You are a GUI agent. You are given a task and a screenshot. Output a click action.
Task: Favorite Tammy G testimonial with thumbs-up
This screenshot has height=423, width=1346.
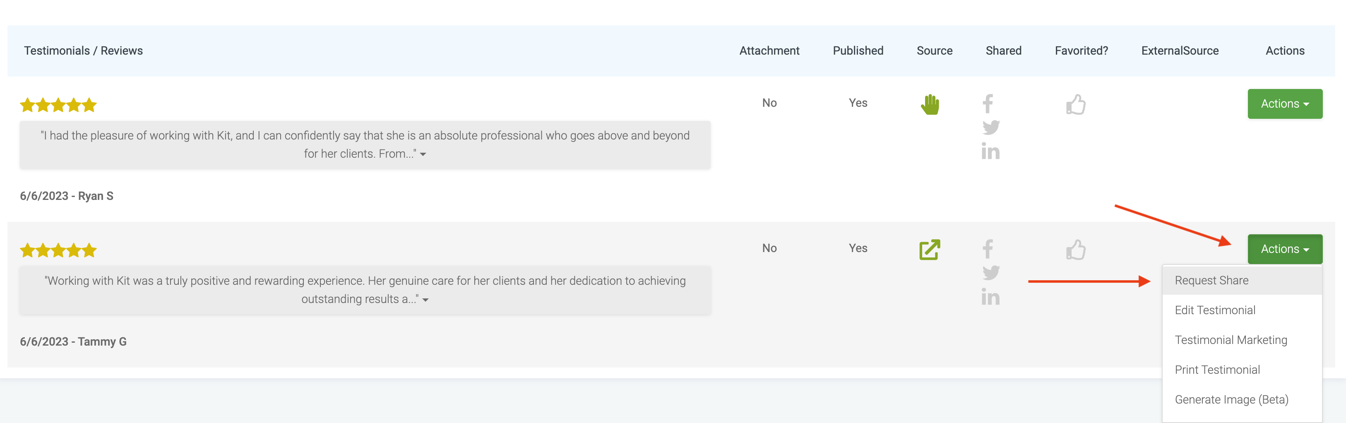tap(1076, 250)
